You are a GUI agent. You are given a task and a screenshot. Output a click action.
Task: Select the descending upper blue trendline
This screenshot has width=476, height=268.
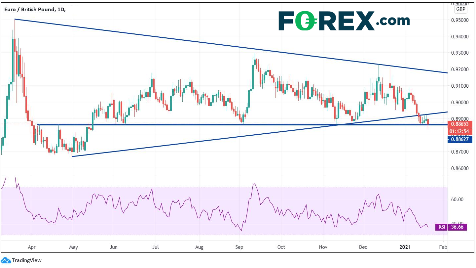pos(231,46)
